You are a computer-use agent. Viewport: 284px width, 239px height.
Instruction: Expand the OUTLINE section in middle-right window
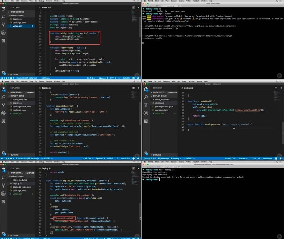(157, 155)
